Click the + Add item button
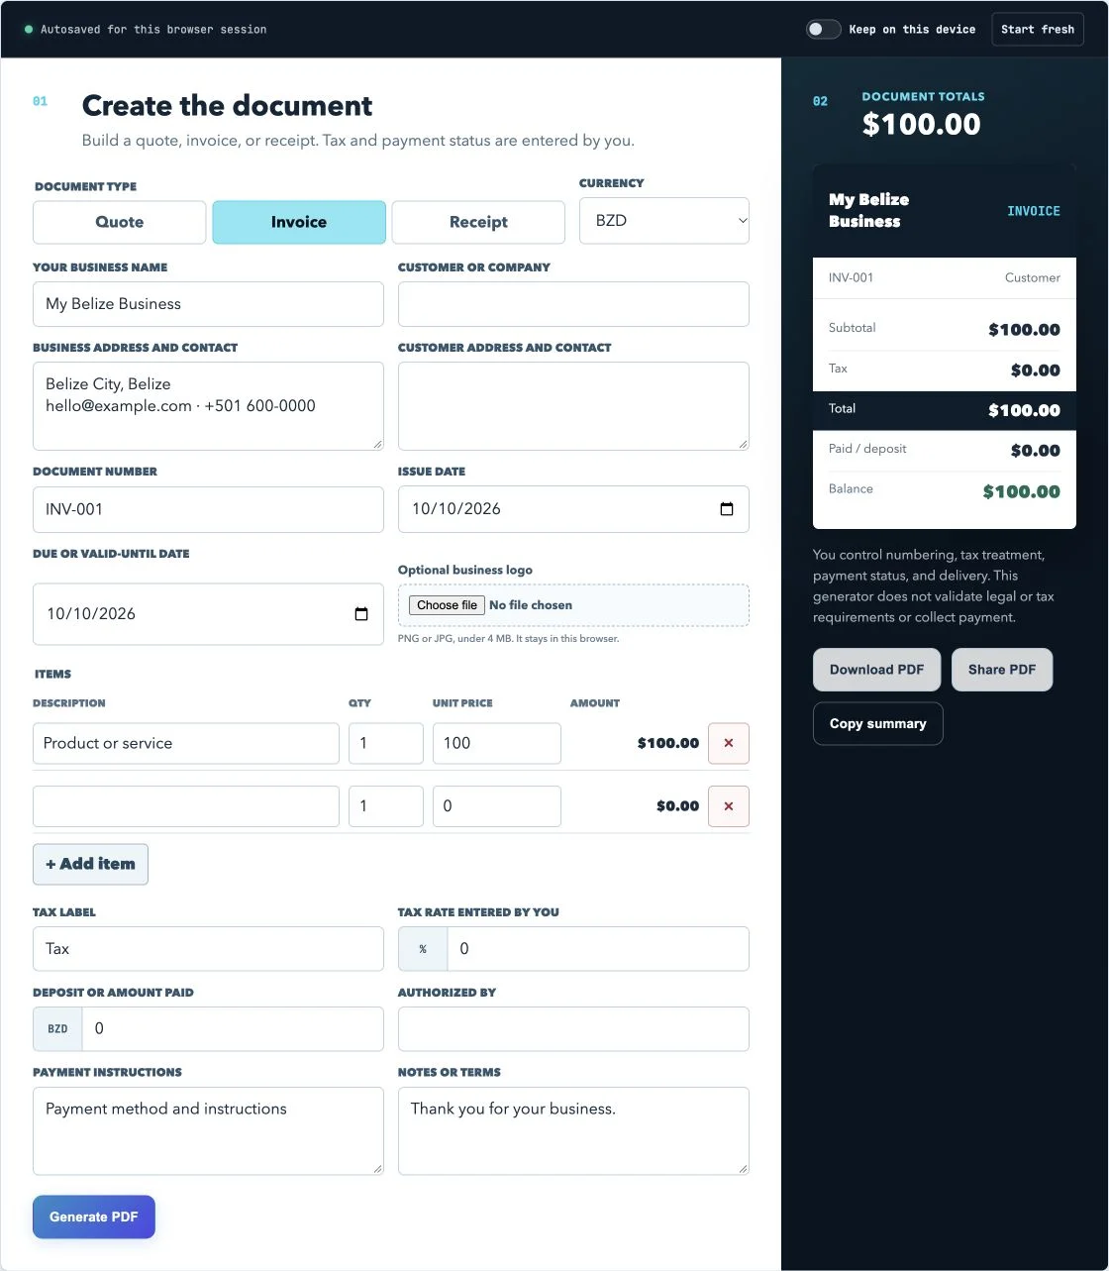 click(90, 864)
